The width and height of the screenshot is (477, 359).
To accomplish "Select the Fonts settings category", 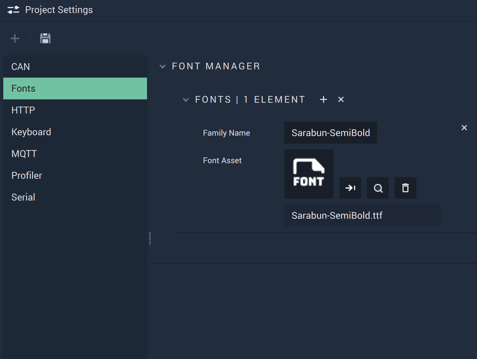I will pos(75,88).
